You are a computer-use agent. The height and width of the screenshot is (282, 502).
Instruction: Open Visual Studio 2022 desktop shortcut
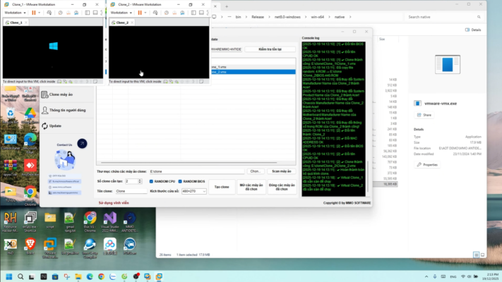(110, 221)
